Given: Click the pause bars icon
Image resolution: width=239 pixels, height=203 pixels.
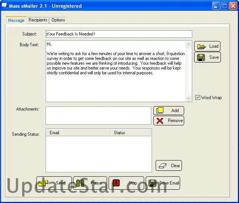Looking at the screenshot, I should tap(80, 183).
